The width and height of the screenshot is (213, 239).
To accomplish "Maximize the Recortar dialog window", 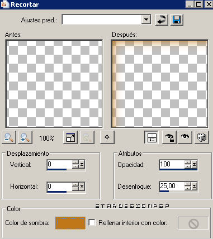I will tap(198, 4).
